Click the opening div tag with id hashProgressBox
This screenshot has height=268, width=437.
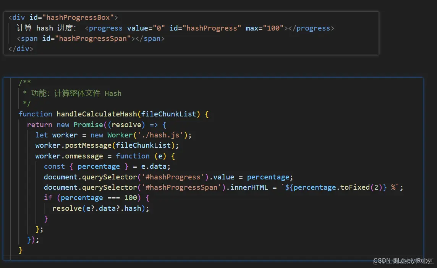[x=63, y=18]
